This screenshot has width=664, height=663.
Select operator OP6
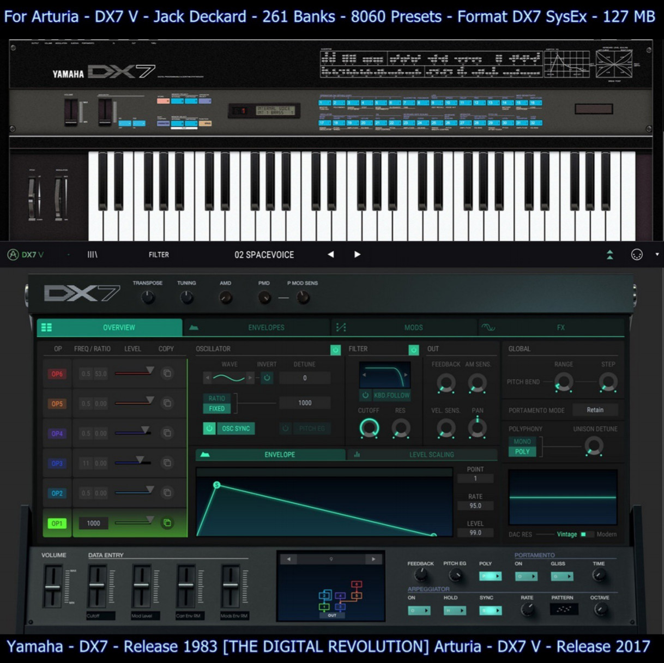coord(57,374)
